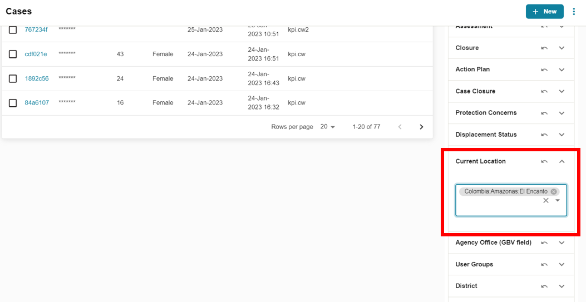The image size is (586, 302).
Task: Open the three-dot more options menu
Action: click(x=574, y=12)
